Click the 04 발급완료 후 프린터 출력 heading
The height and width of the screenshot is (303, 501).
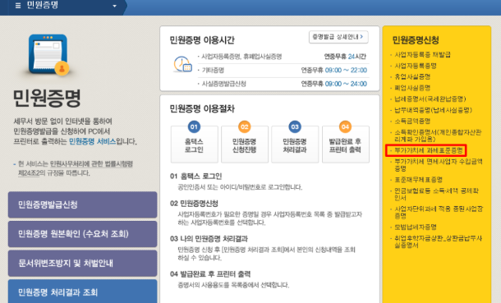click(210, 274)
